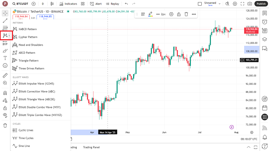Lock the selected drawing in floating toolbar

[179, 14]
